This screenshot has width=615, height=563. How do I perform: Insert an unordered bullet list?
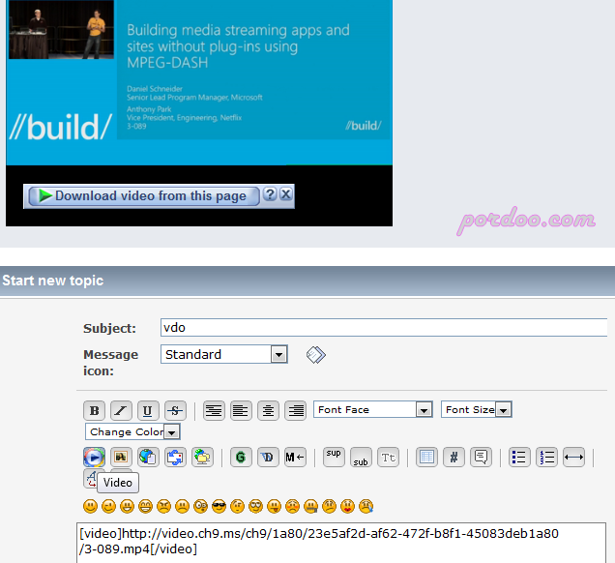pyautogui.click(x=519, y=457)
